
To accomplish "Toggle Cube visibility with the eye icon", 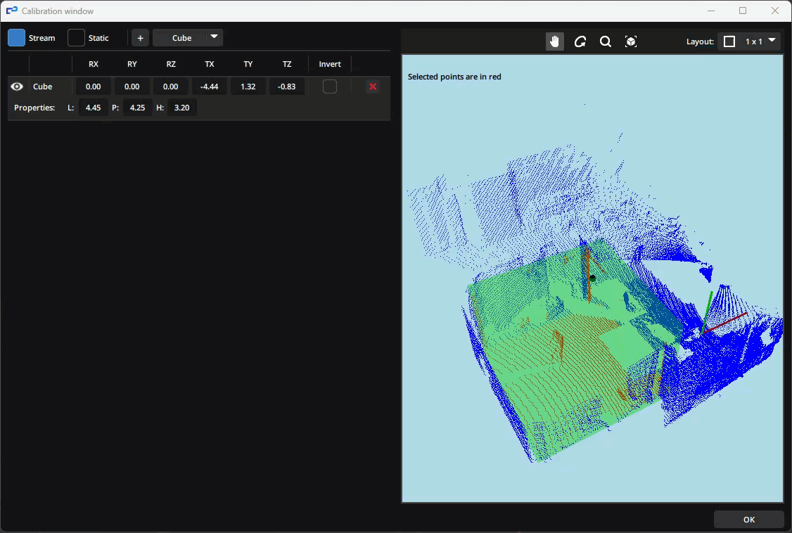I will (17, 86).
